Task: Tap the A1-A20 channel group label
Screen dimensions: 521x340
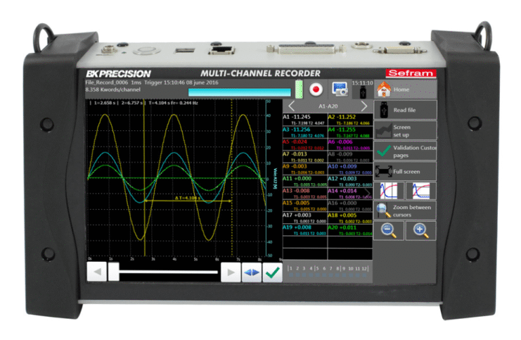Action: pyautogui.click(x=328, y=107)
